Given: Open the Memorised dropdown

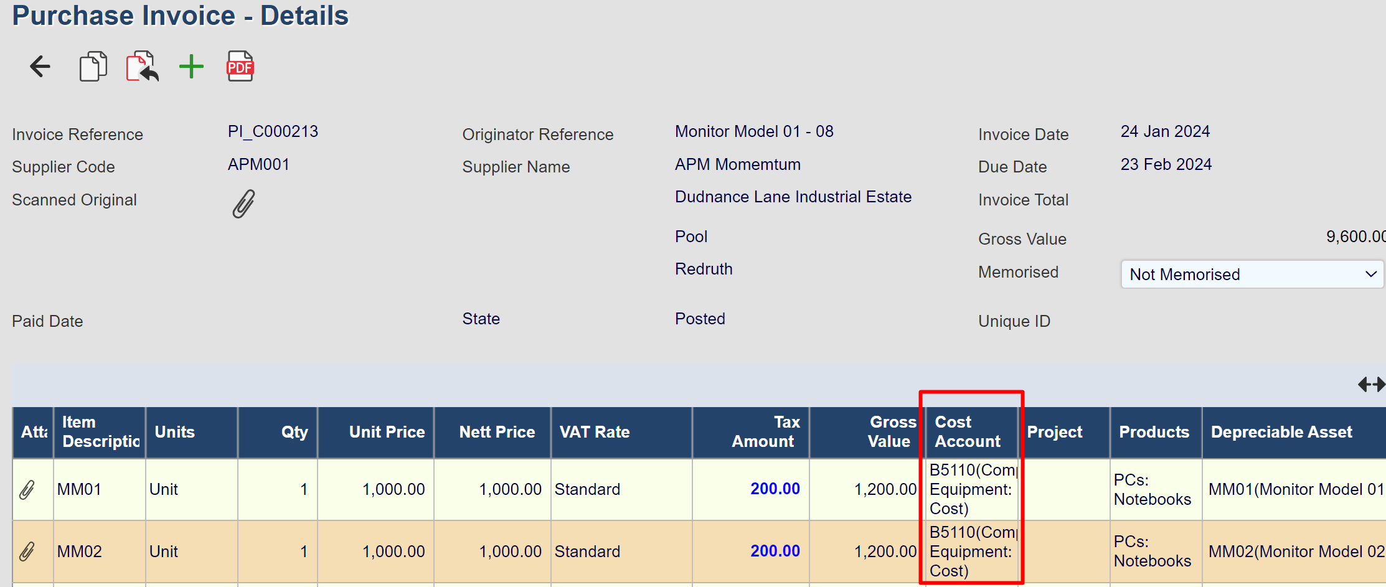Looking at the screenshot, I should click(x=1252, y=275).
